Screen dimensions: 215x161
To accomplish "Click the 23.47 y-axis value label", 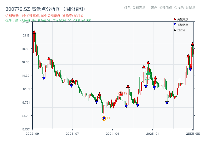I will 26,23.
